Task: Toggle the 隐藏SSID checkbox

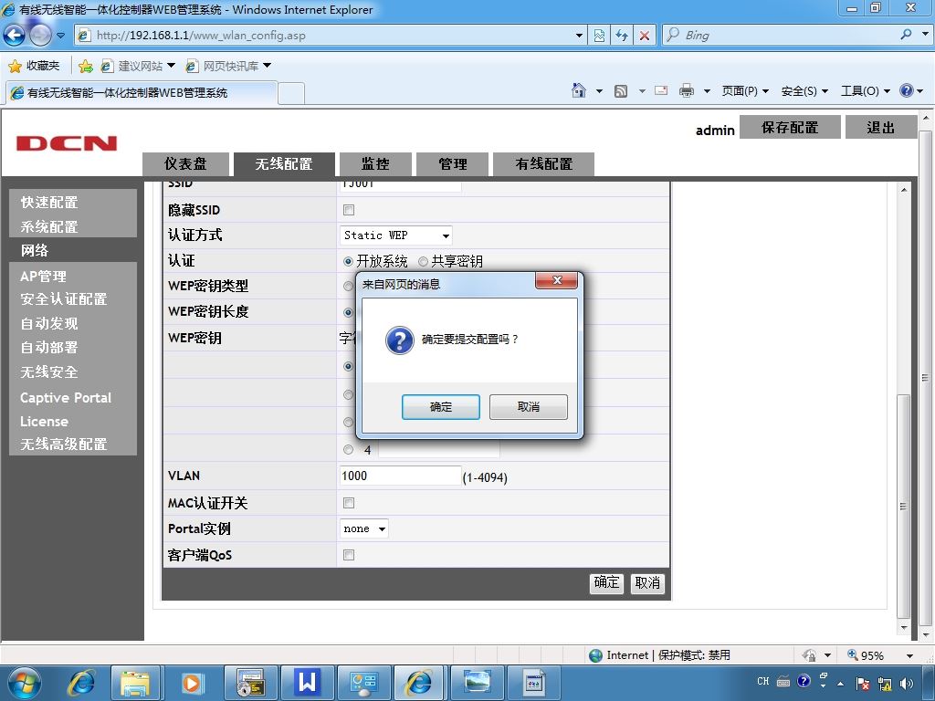Action: 349,210
